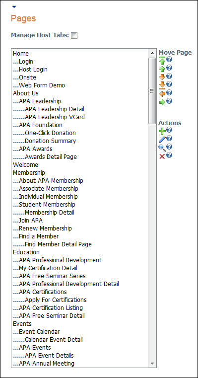Enable the Manage Host Tabs checkbox
The image size is (198, 378).
[74, 36]
